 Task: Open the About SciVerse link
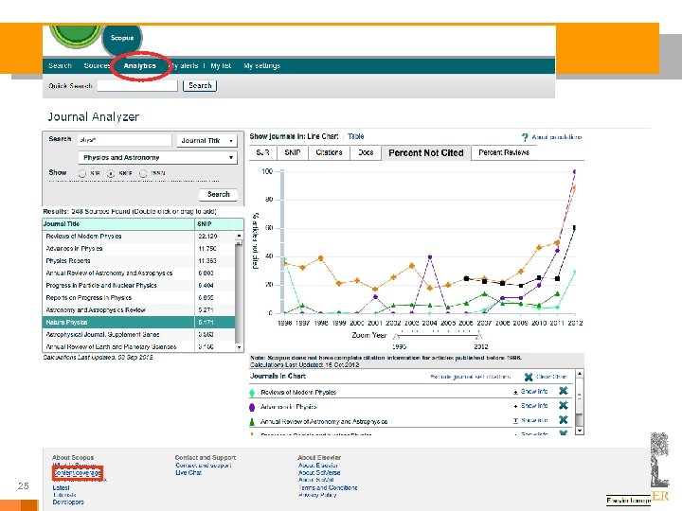click(320, 473)
